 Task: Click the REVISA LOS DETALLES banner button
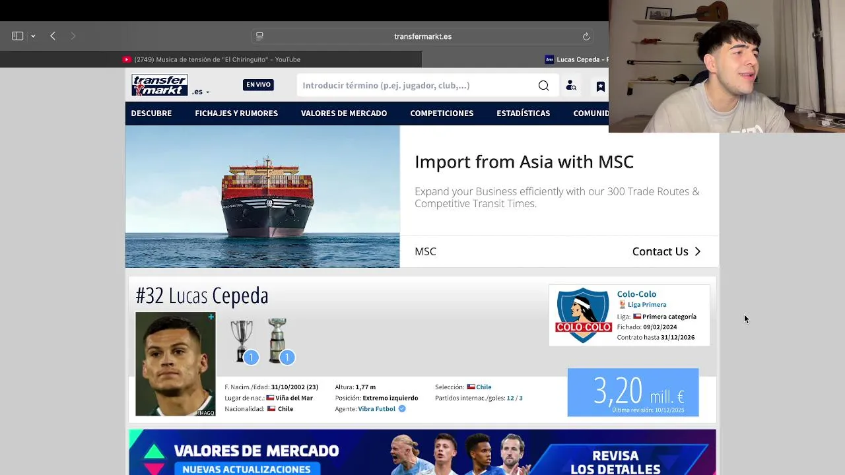(x=615, y=462)
